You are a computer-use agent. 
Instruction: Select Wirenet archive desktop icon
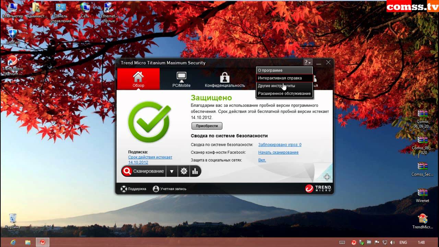pos(423,196)
